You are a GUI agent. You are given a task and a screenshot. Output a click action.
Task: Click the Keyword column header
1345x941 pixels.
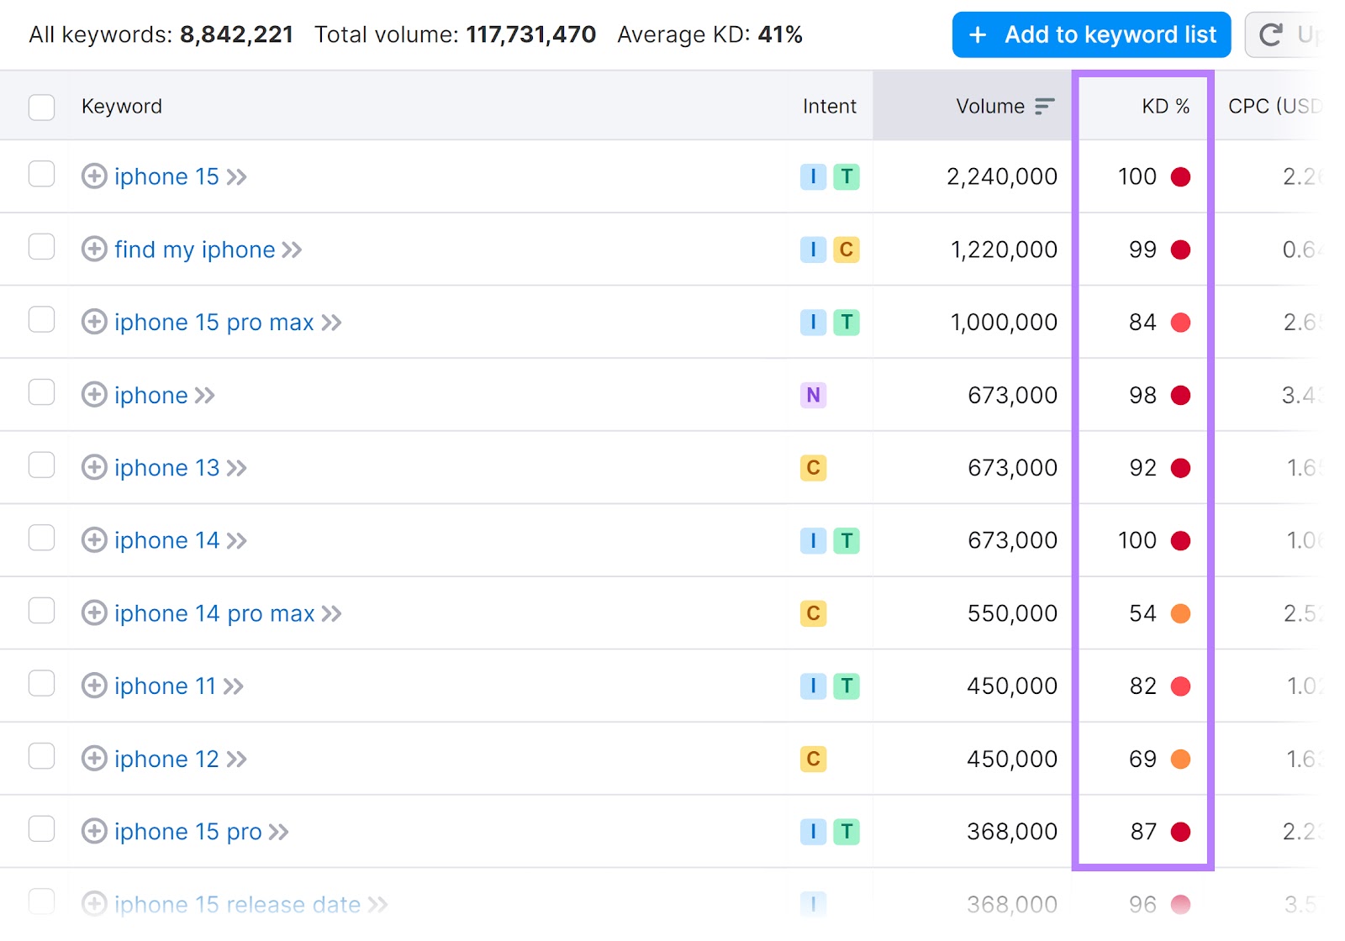click(121, 106)
